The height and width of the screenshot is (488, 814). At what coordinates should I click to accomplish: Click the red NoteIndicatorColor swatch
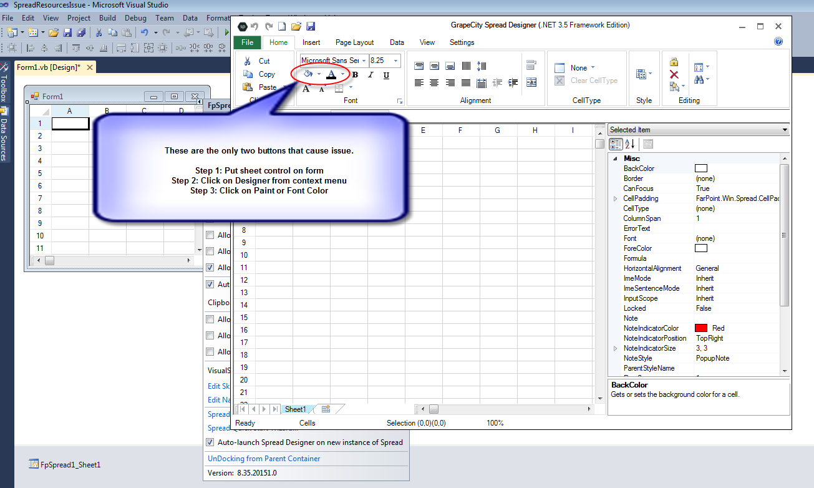(700, 328)
